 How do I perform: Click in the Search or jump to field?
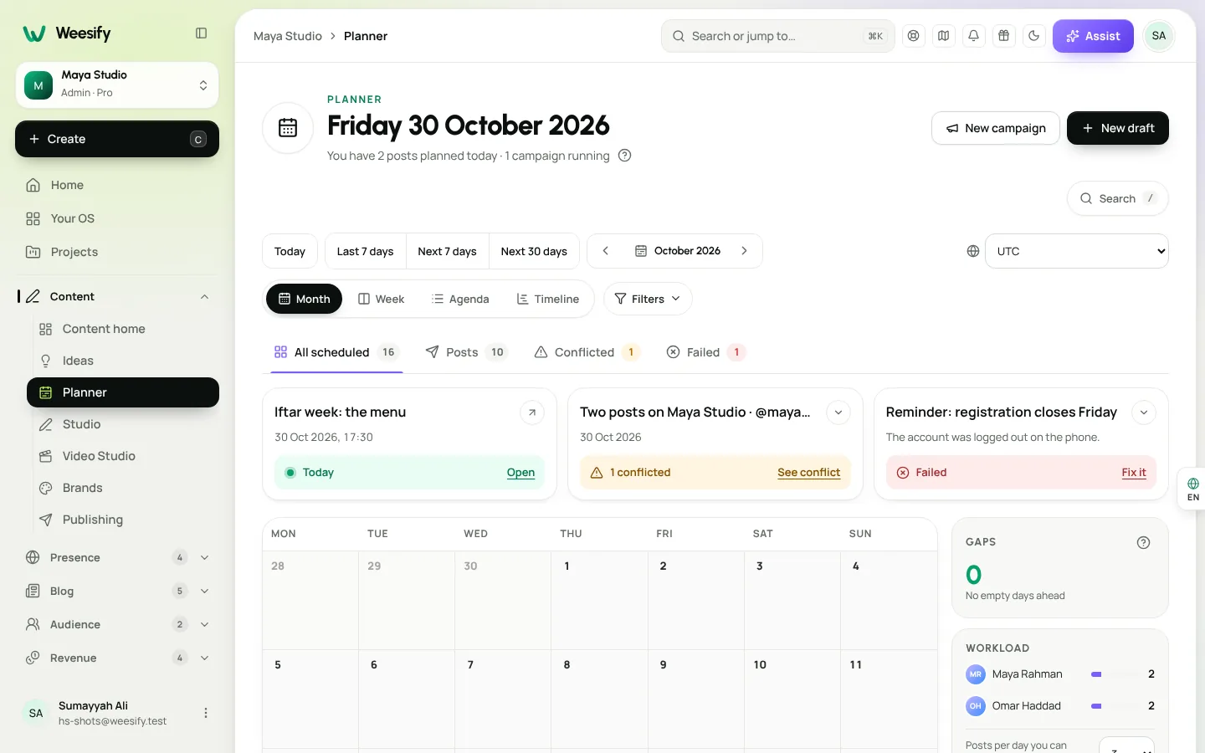point(778,36)
